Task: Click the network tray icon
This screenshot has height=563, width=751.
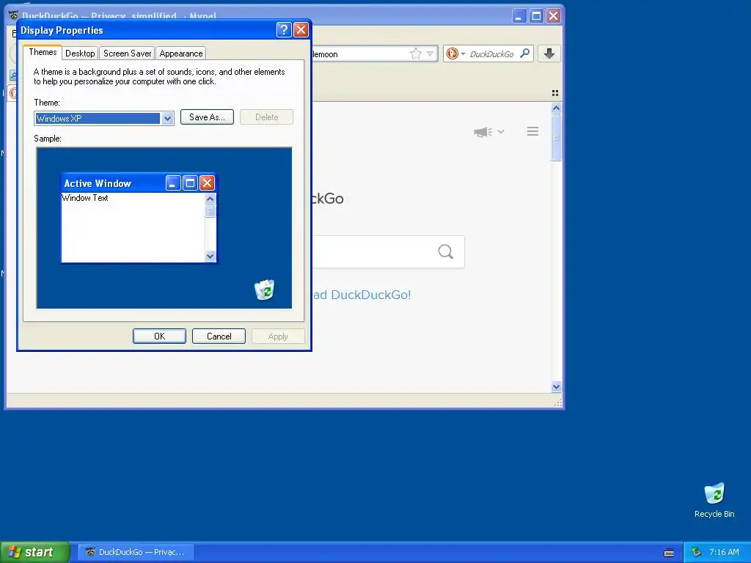Action: (696, 552)
